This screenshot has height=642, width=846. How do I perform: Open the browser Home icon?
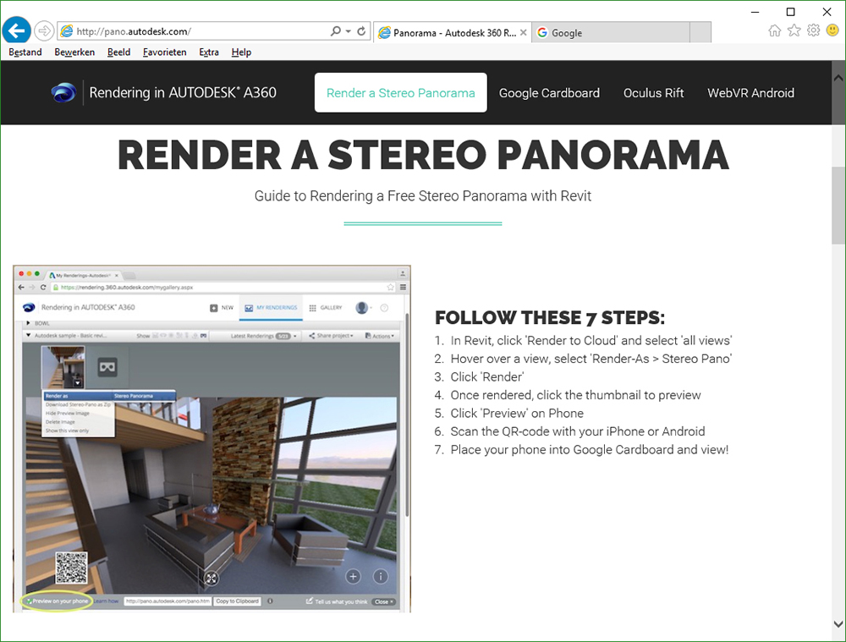774,30
